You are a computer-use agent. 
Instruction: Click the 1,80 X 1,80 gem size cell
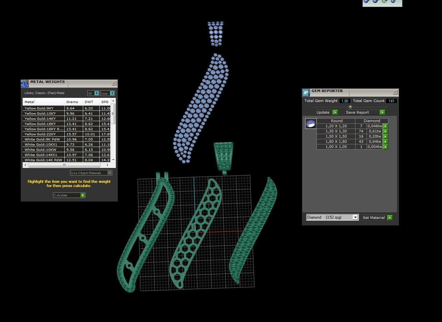click(x=336, y=141)
